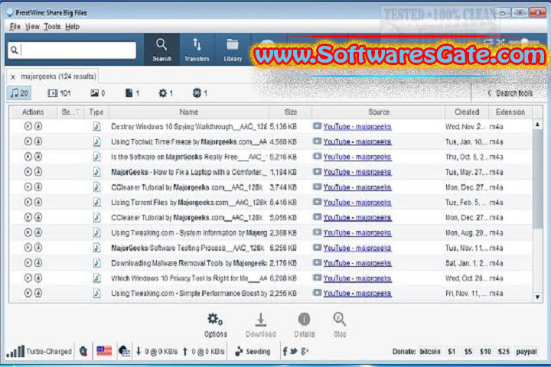Open YouTube source link for Destroy Windows 10

pyautogui.click(x=357, y=127)
